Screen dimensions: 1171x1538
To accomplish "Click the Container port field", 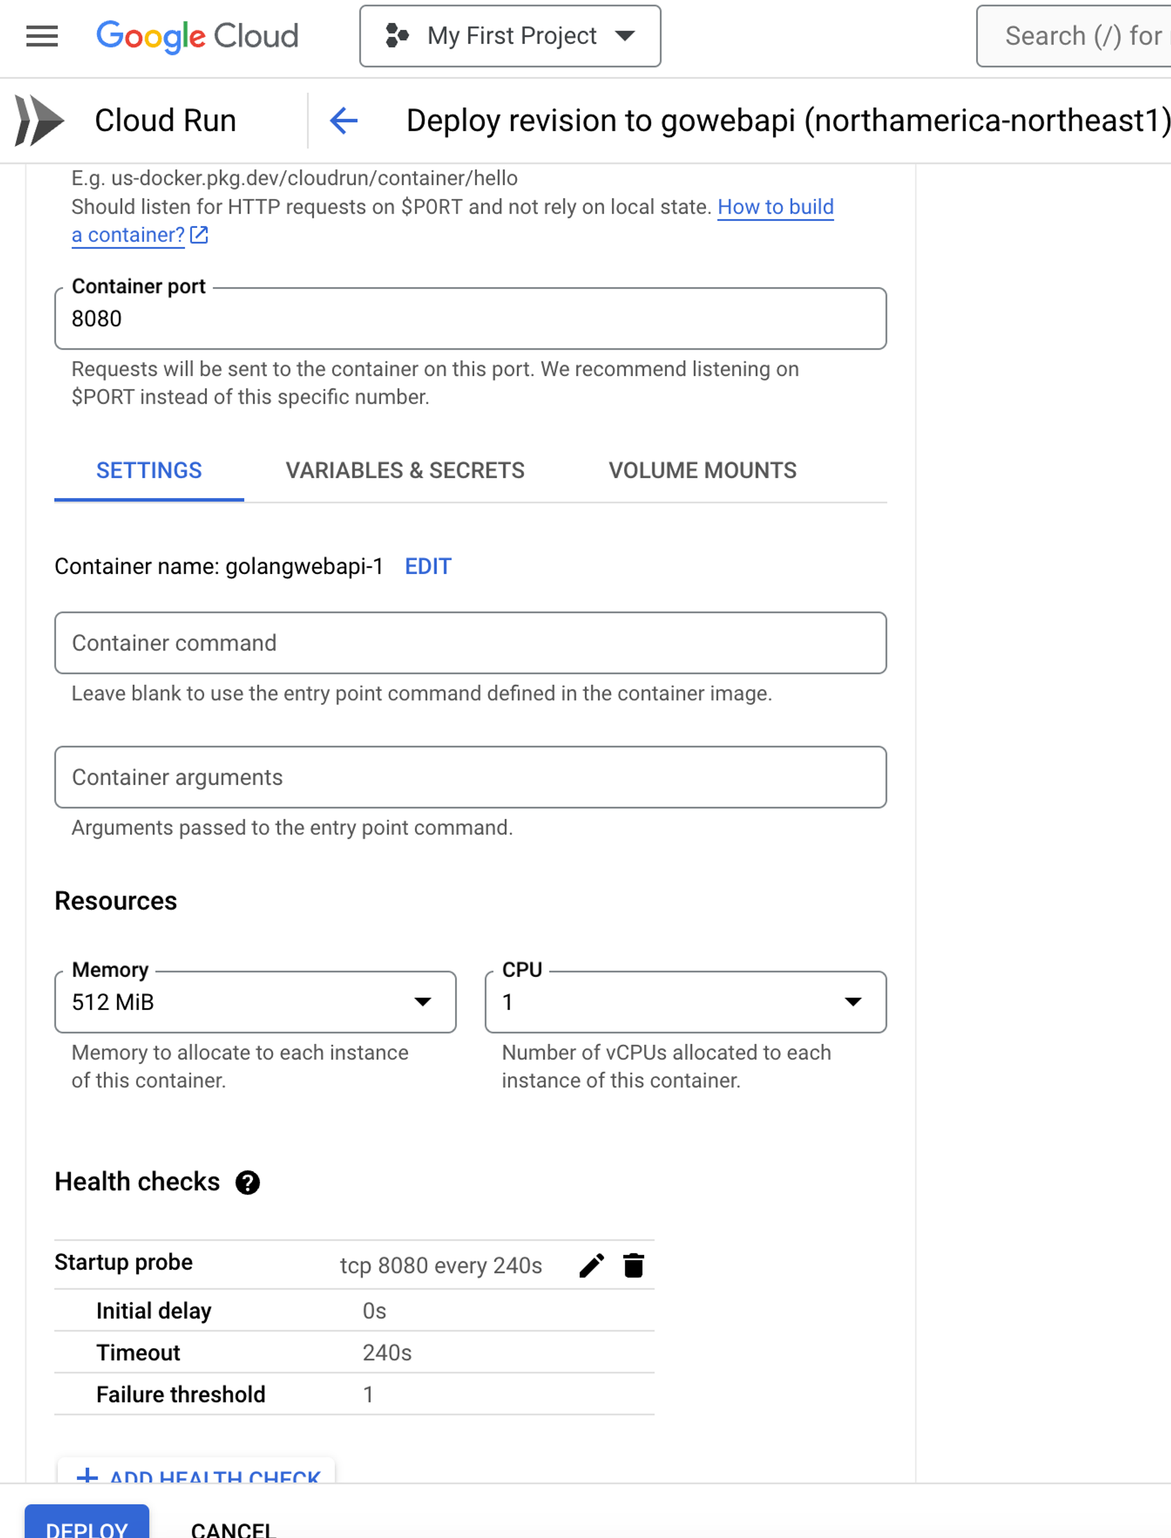I will click(471, 319).
